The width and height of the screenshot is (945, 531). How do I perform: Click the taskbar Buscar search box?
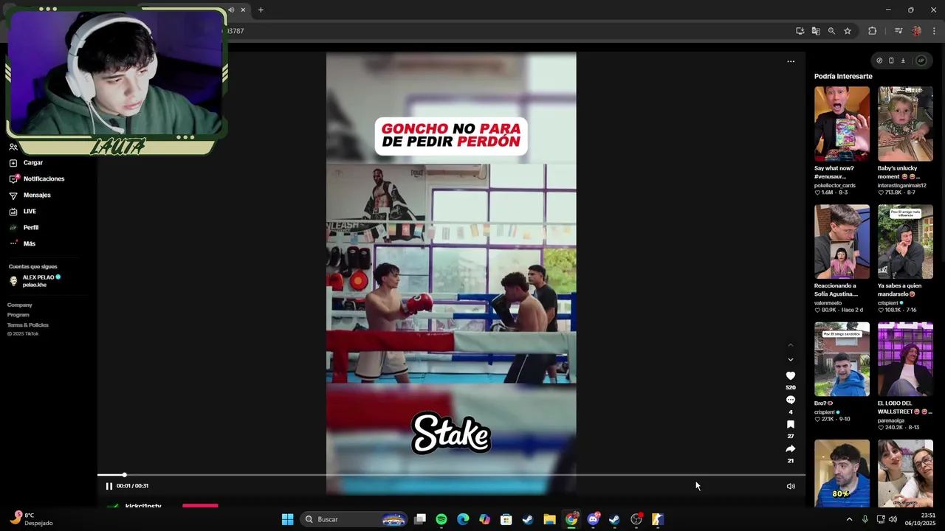pyautogui.click(x=354, y=519)
